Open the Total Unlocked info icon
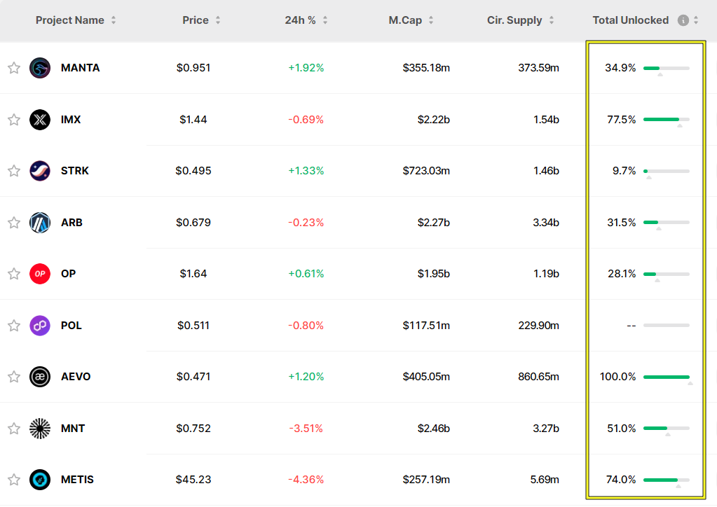The image size is (717, 507). (x=683, y=20)
